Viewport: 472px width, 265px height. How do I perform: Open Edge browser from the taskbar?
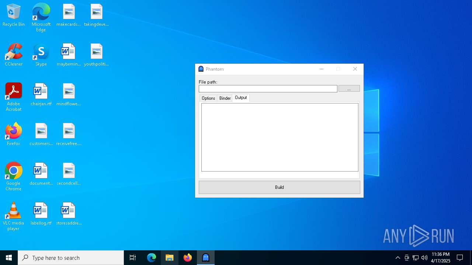pos(152,258)
